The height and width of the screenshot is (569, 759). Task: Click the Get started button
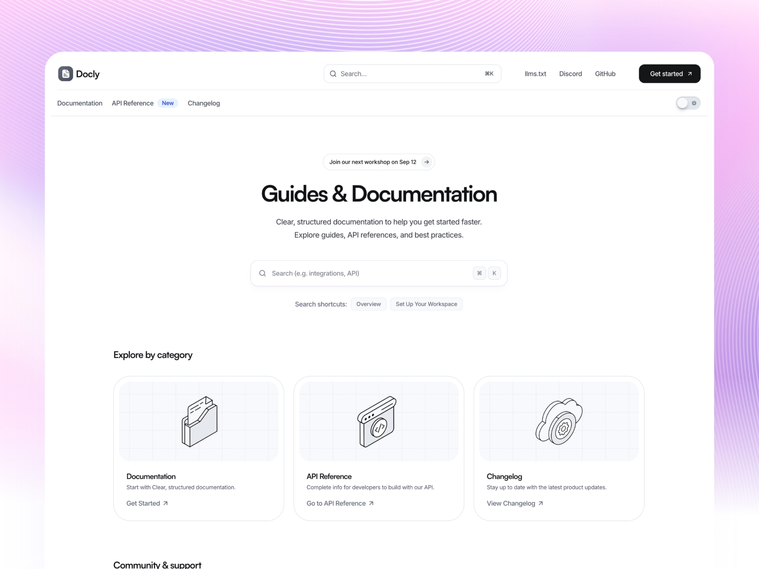(x=669, y=73)
